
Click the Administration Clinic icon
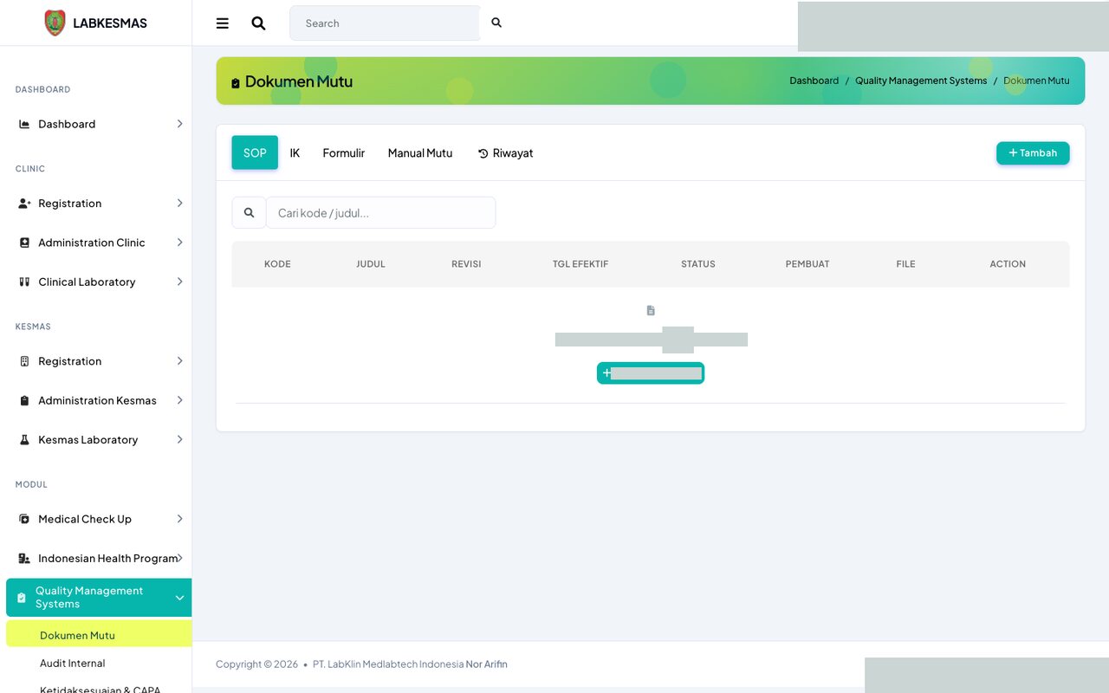click(24, 243)
